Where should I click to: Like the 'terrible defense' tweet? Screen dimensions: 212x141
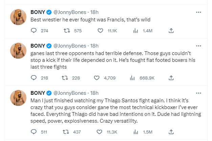tap(97, 78)
